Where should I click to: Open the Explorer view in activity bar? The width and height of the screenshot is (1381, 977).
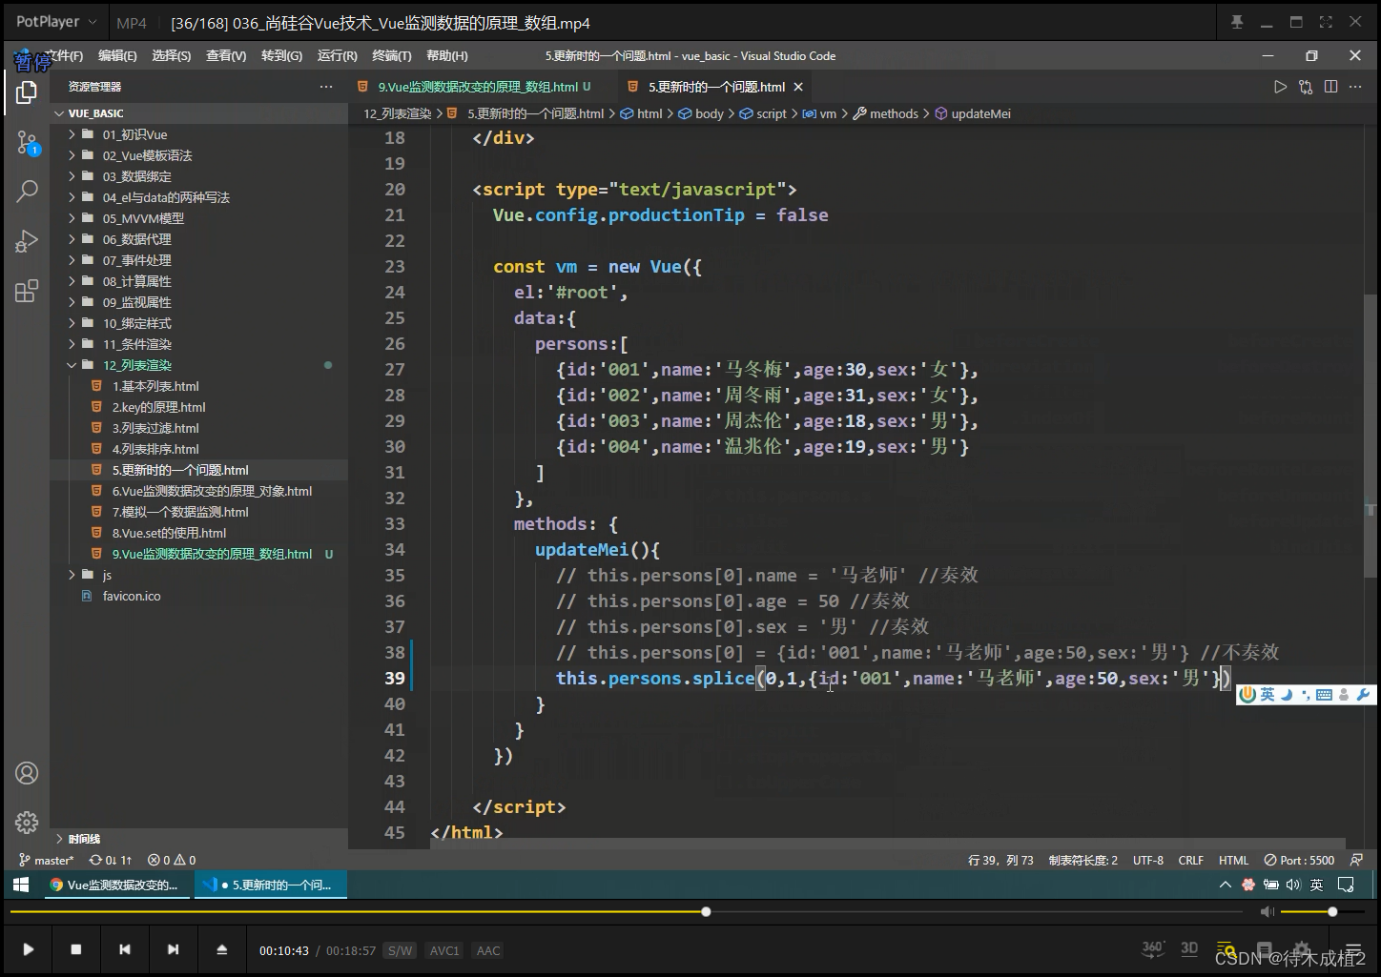click(27, 92)
